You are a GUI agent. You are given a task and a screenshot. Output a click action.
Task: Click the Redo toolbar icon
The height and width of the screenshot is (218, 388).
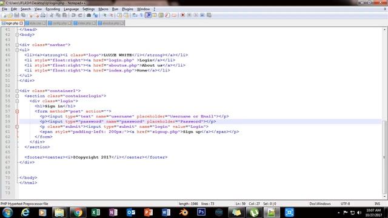(81, 15)
